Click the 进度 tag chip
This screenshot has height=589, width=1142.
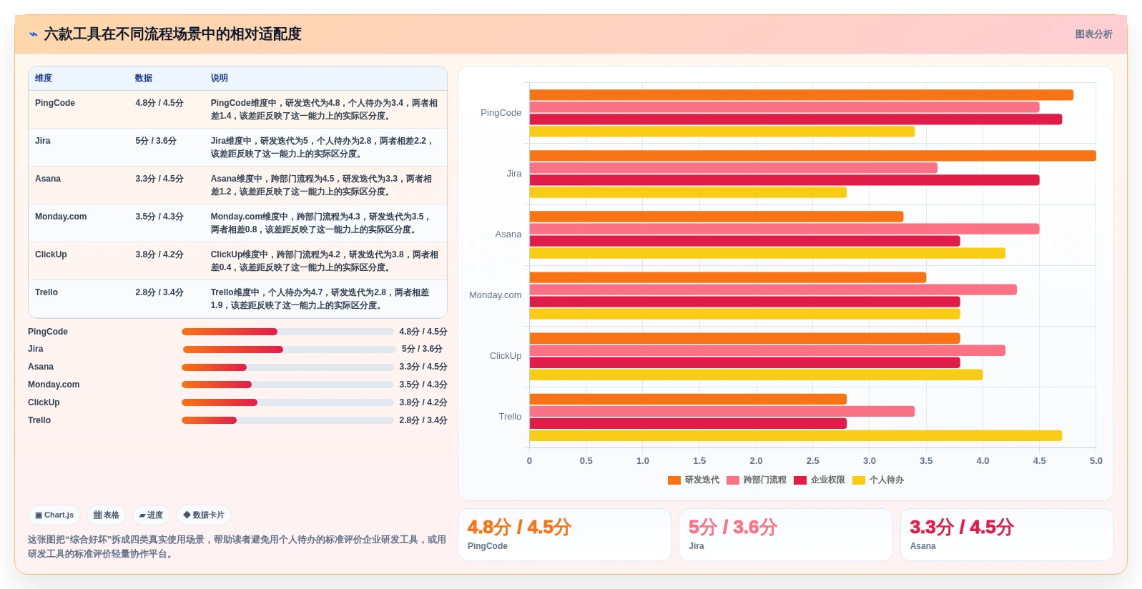click(x=151, y=515)
